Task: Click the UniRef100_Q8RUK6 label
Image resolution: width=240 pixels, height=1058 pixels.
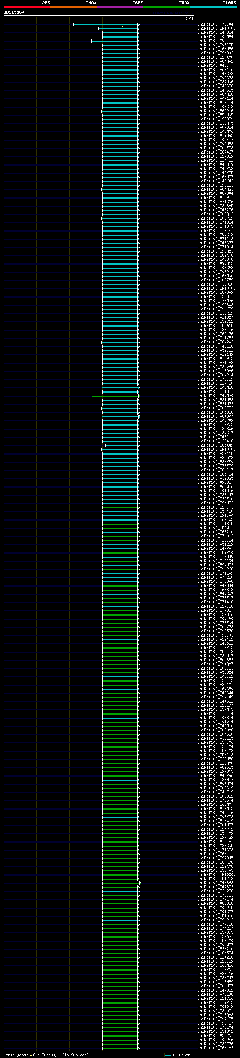Action: (x=215, y=82)
